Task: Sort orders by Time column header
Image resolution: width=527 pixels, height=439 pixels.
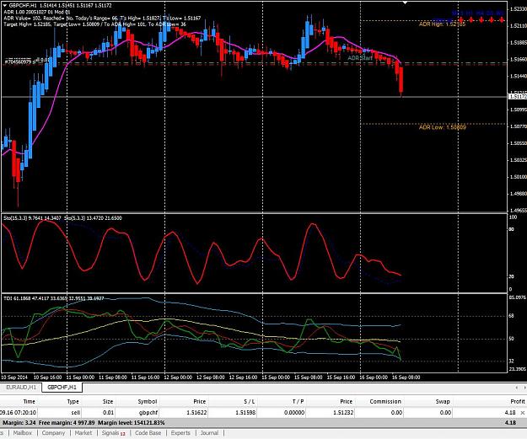Action: coord(29,401)
